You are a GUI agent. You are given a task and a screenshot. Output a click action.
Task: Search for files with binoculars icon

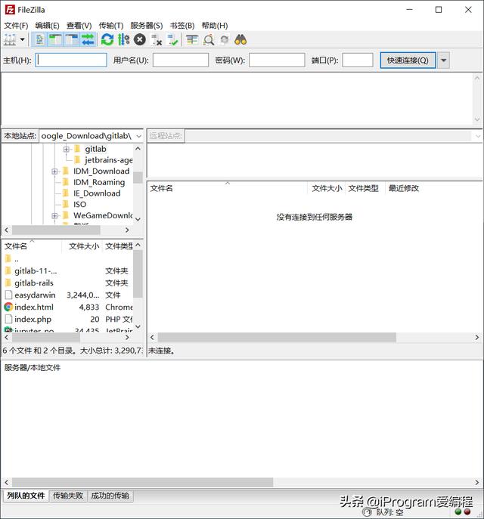(240, 40)
